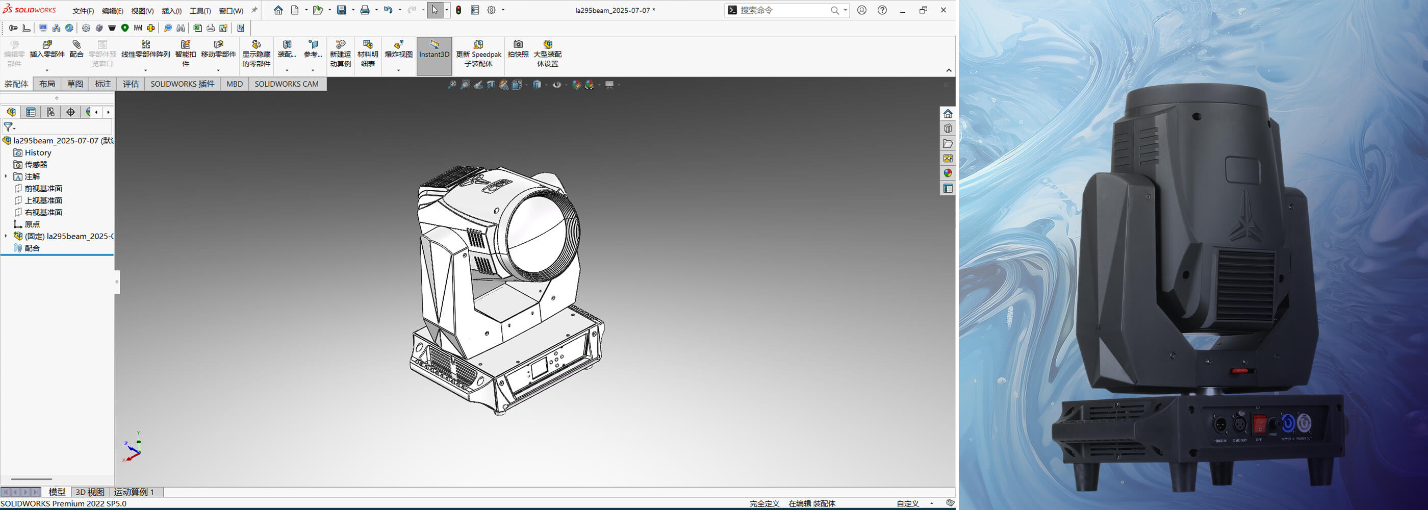Expand the 注解 (Annotations) tree folder
This screenshot has width=1428, height=510.
click(x=6, y=176)
